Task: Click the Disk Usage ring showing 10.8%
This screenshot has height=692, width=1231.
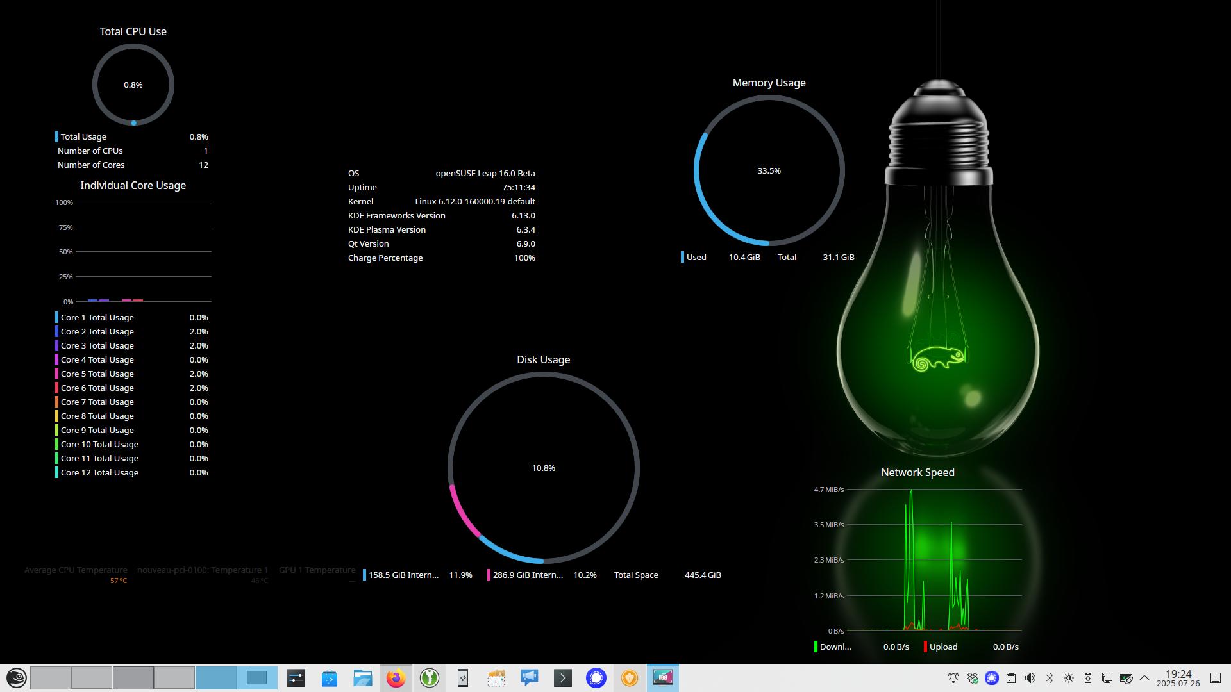Action: [543, 468]
